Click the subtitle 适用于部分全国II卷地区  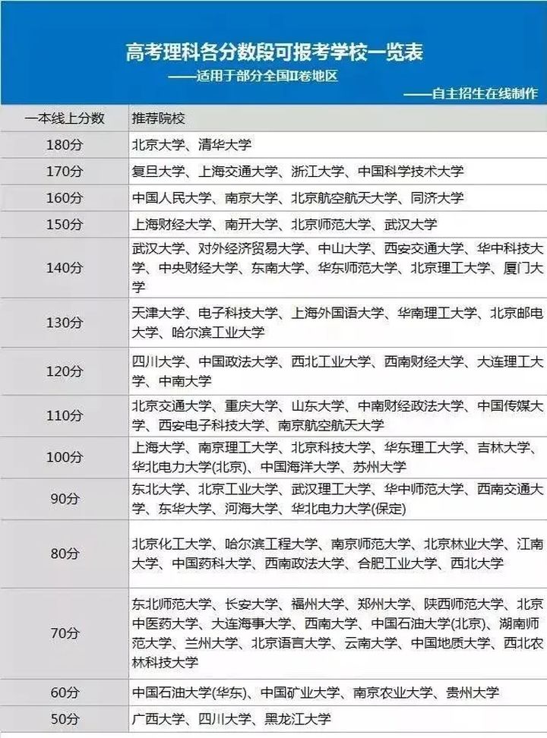pos(267,76)
